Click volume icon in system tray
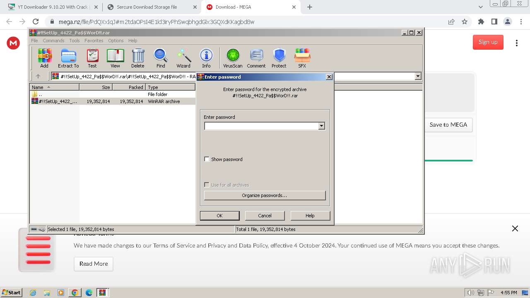Image resolution: width=530 pixels, height=298 pixels. (x=471, y=293)
